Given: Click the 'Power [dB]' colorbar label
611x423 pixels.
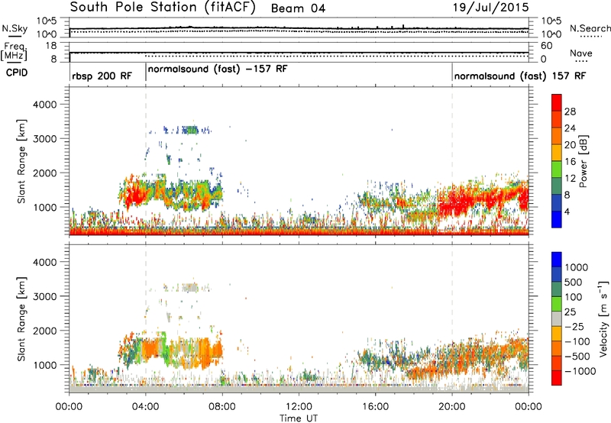Looking at the screenshot, I should [x=583, y=161].
